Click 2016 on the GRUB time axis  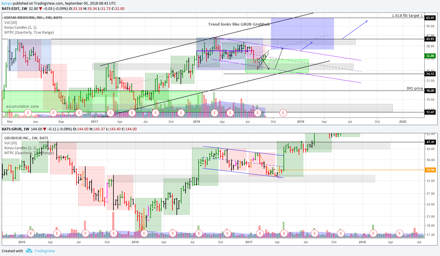click(x=135, y=242)
